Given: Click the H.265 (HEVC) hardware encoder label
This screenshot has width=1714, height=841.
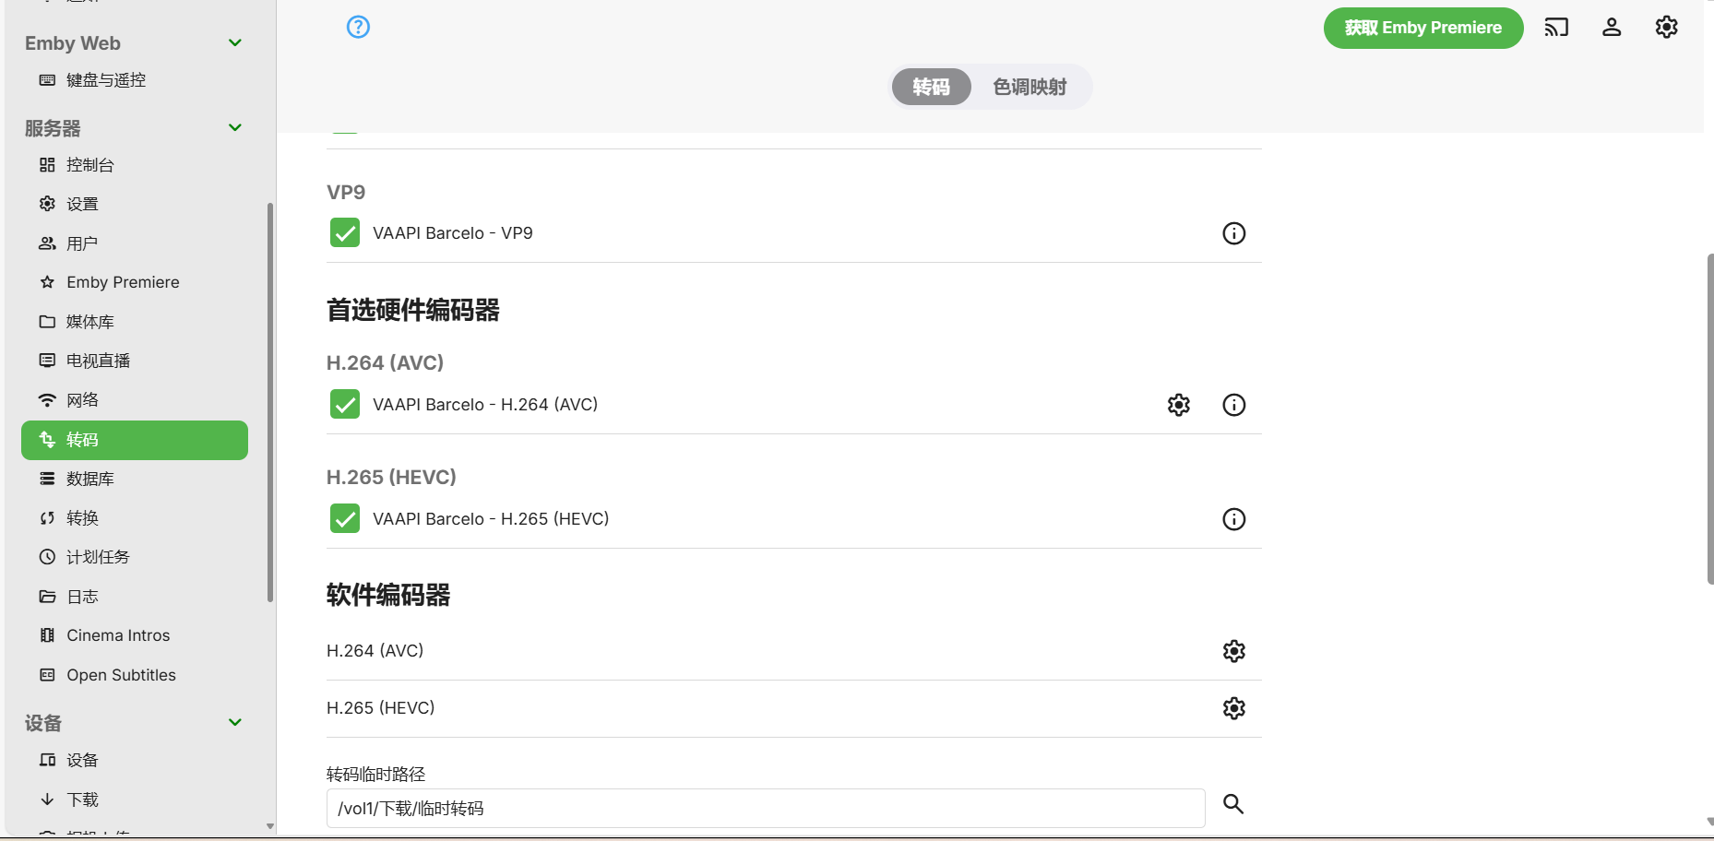Looking at the screenshot, I should pos(391,478).
